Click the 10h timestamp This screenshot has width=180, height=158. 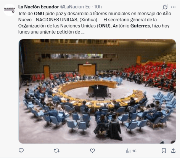pos(98,7)
